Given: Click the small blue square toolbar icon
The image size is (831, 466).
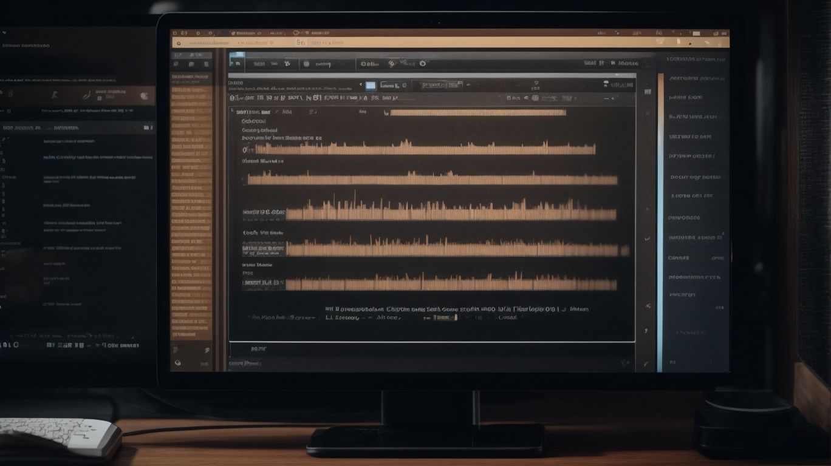Looking at the screenshot, I should pyautogui.click(x=371, y=86).
